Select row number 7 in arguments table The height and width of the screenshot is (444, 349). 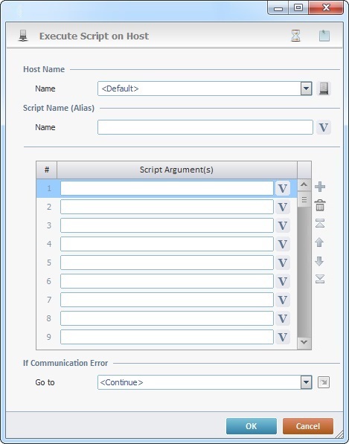(x=49, y=300)
